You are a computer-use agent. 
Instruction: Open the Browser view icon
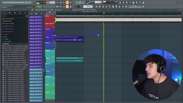click(110, 7)
